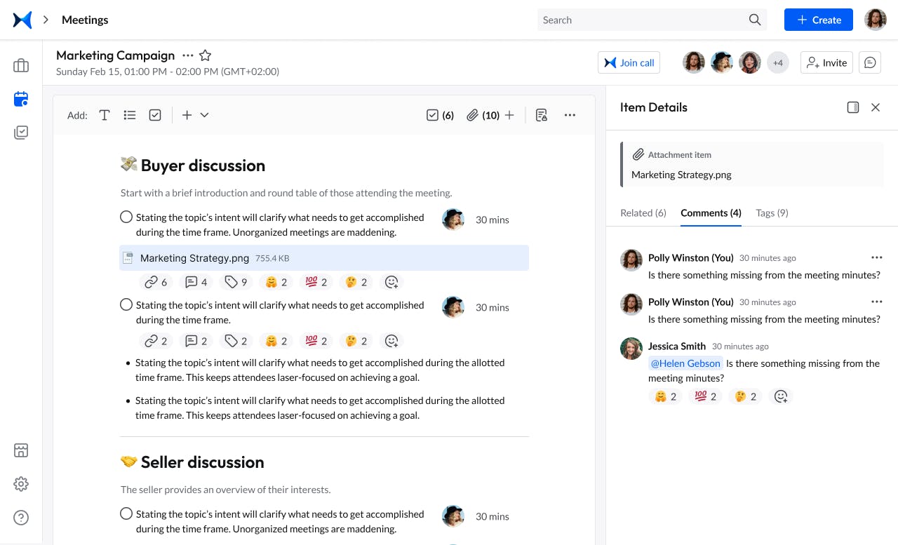Open the workspace briefcase icon

click(x=21, y=65)
